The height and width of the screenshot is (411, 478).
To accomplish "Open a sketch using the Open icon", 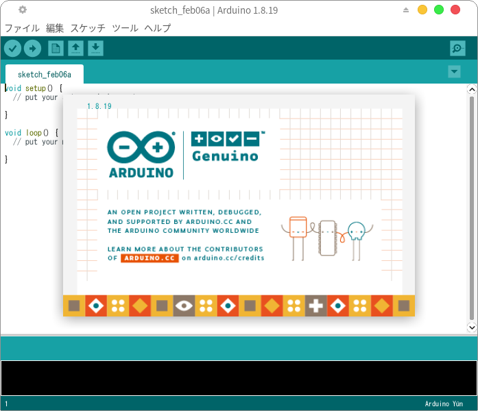I will [x=75, y=48].
